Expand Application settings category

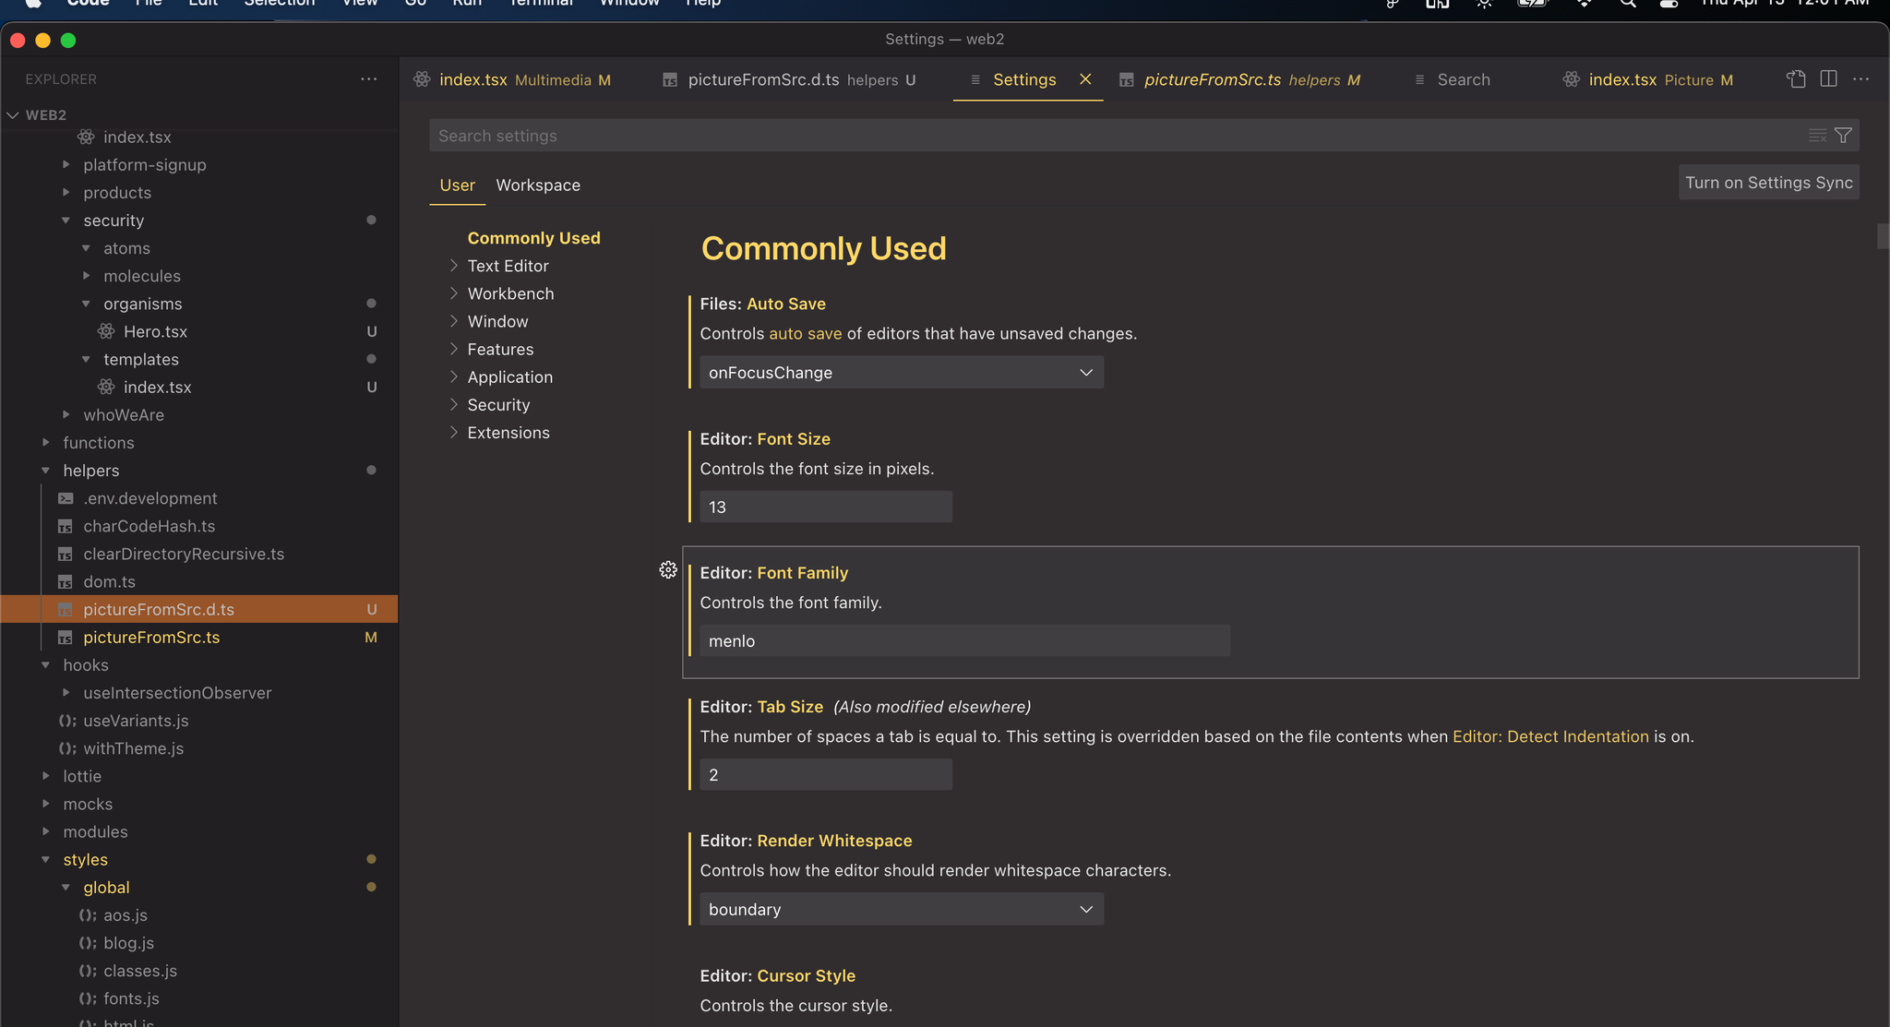(453, 376)
